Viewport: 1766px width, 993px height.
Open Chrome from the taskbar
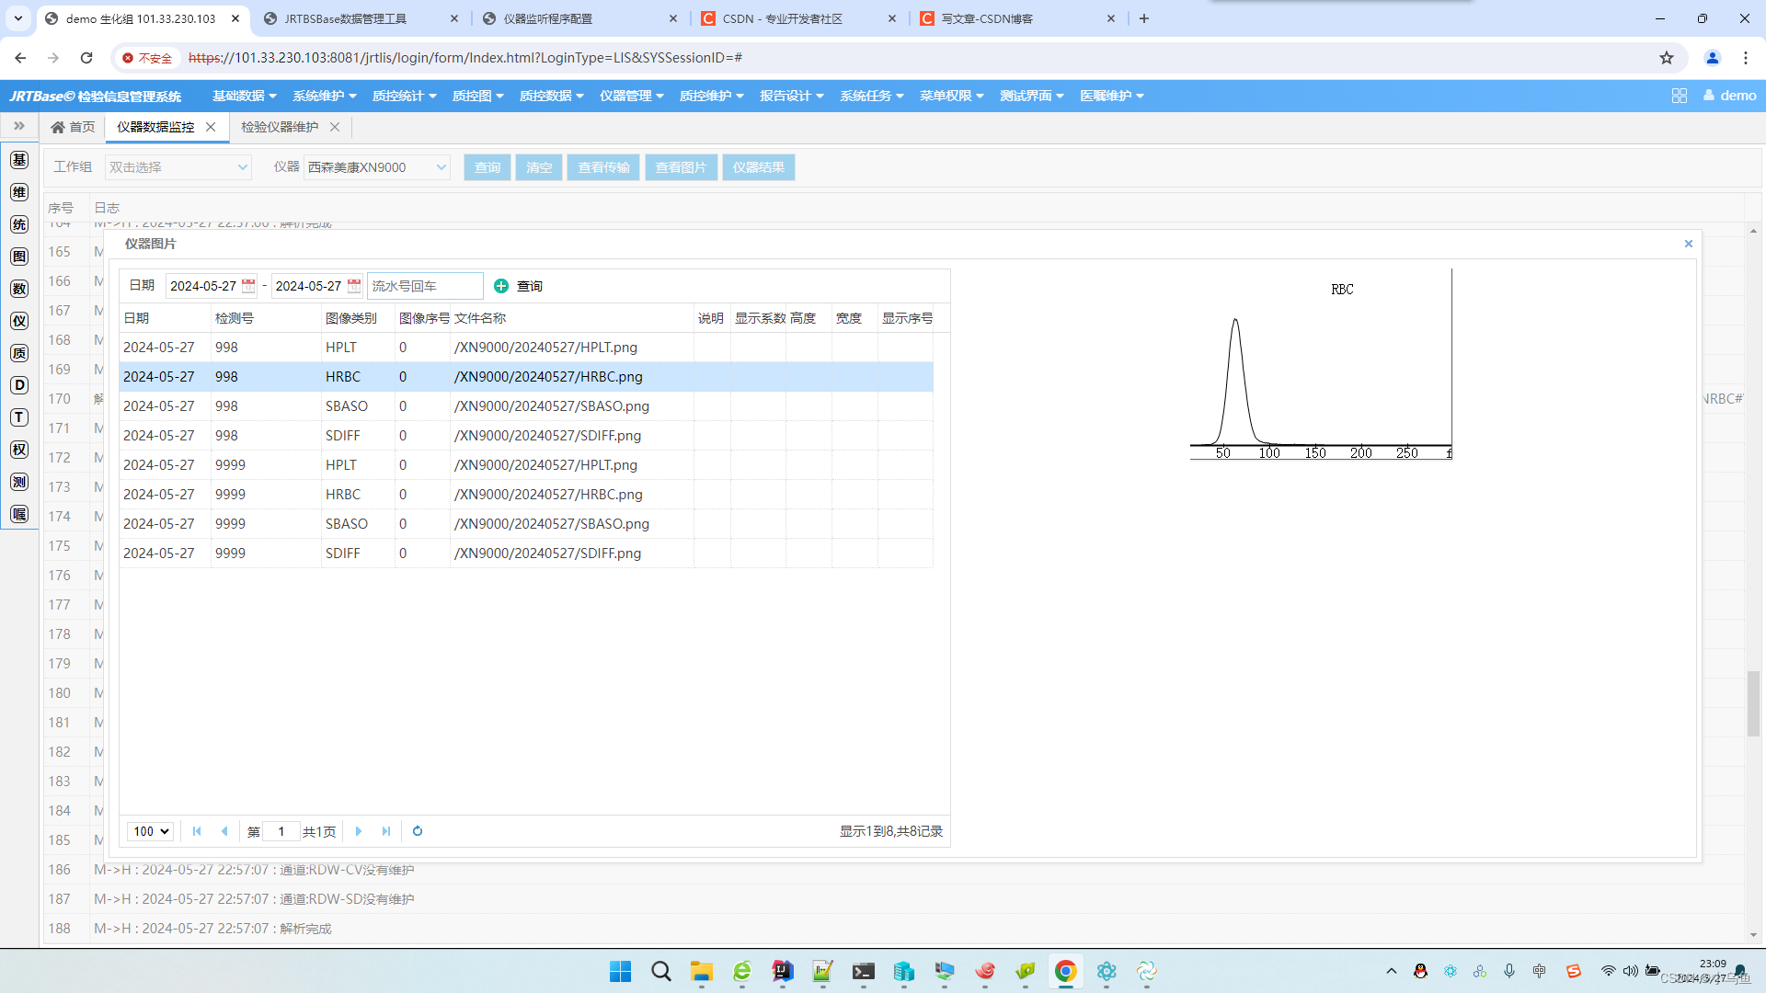[x=1066, y=971]
